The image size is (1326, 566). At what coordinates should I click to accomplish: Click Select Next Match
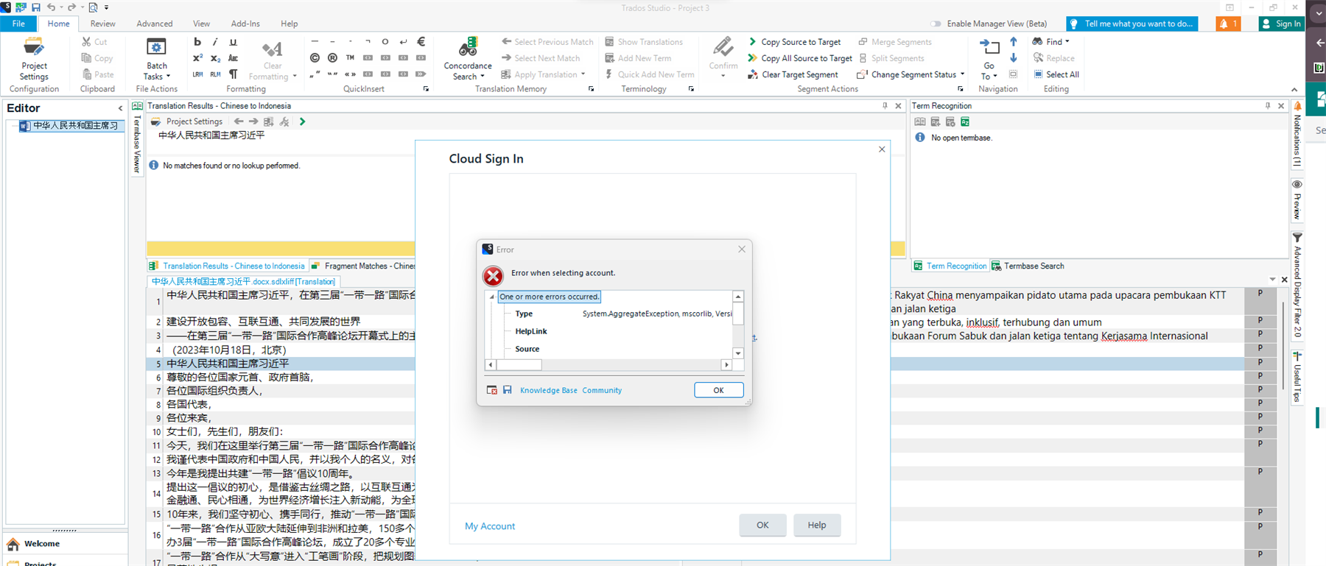pyautogui.click(x=541, y=58)
